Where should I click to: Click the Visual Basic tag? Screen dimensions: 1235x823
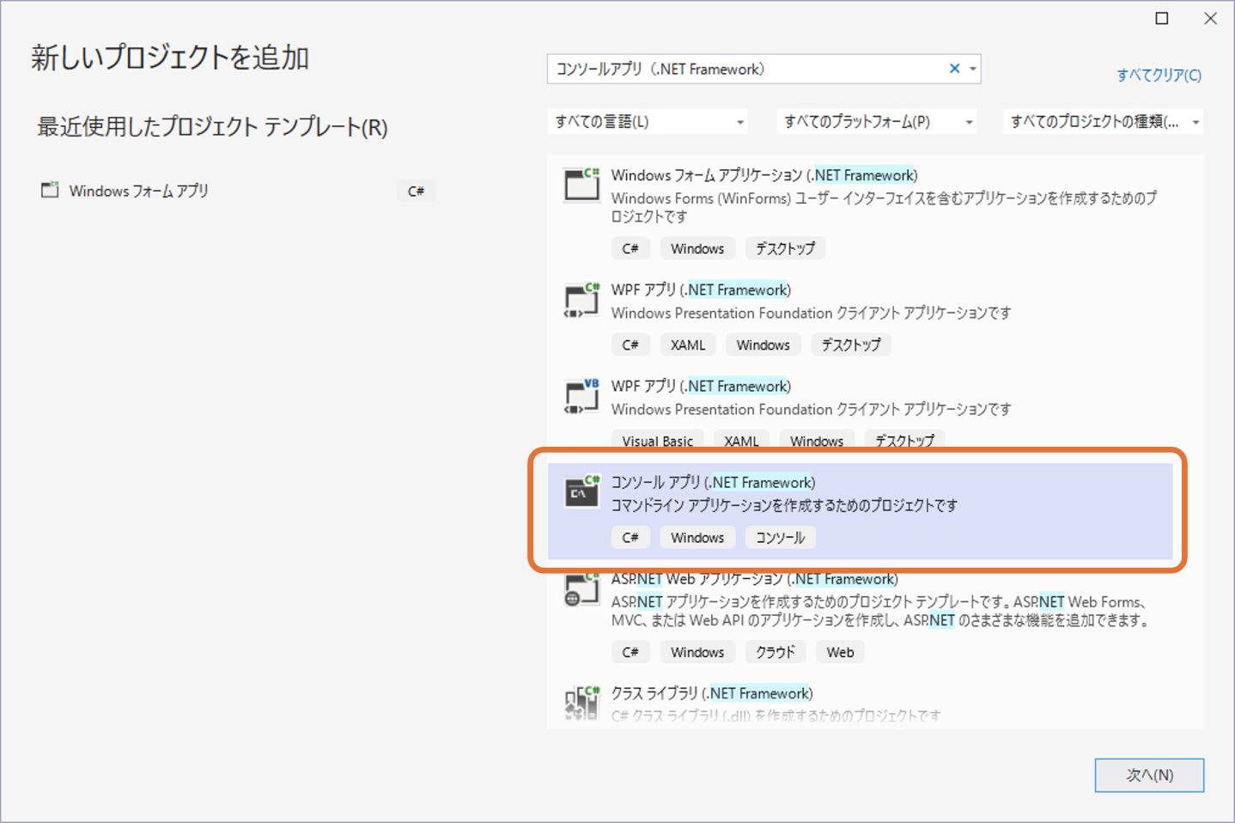tap(658, 441)
